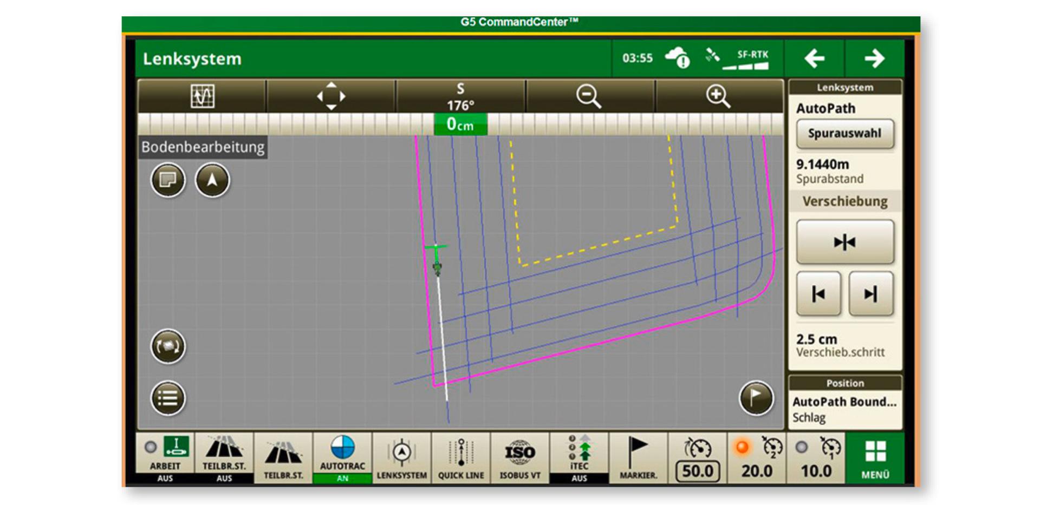Click the Lenksystem page title
Image resolution: width=1040 pixels, height=505 pixels.
point(192,58)
